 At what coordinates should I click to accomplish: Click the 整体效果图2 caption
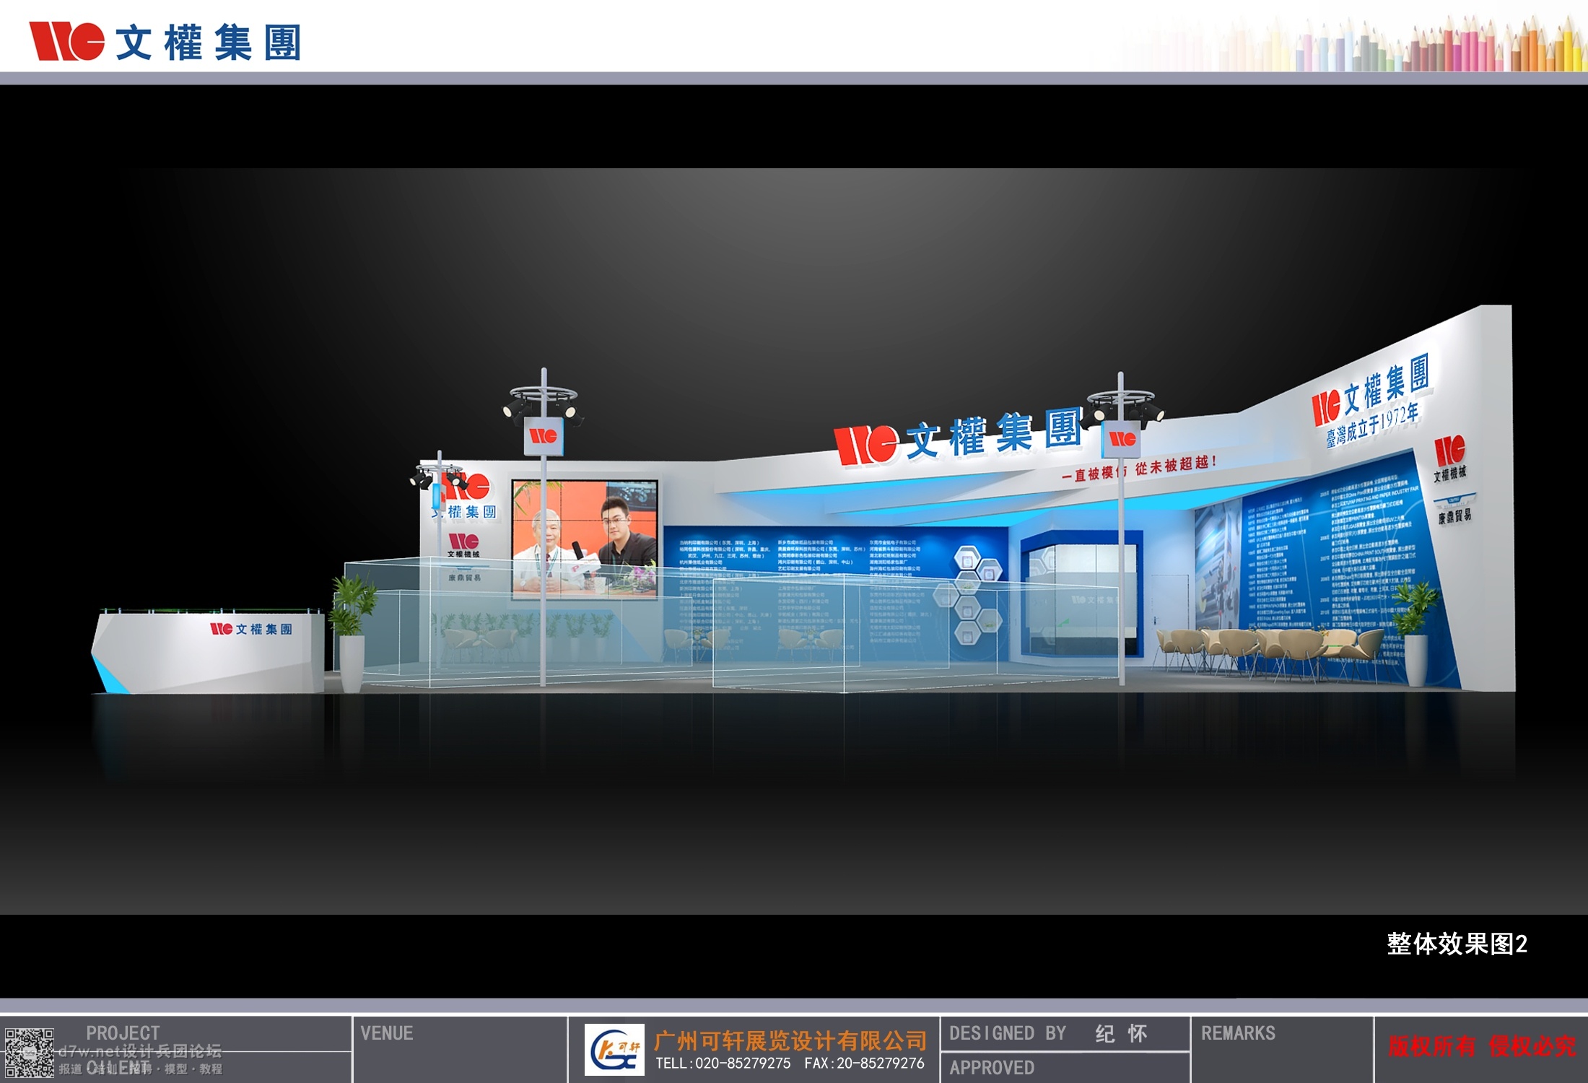coord(1457,944)
